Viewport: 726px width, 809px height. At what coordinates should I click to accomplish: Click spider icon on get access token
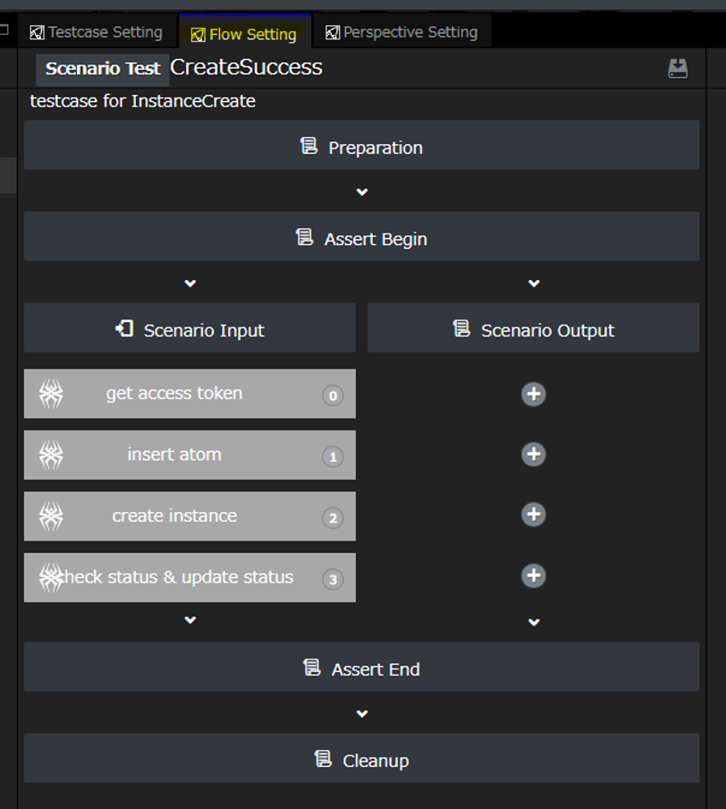51,394
